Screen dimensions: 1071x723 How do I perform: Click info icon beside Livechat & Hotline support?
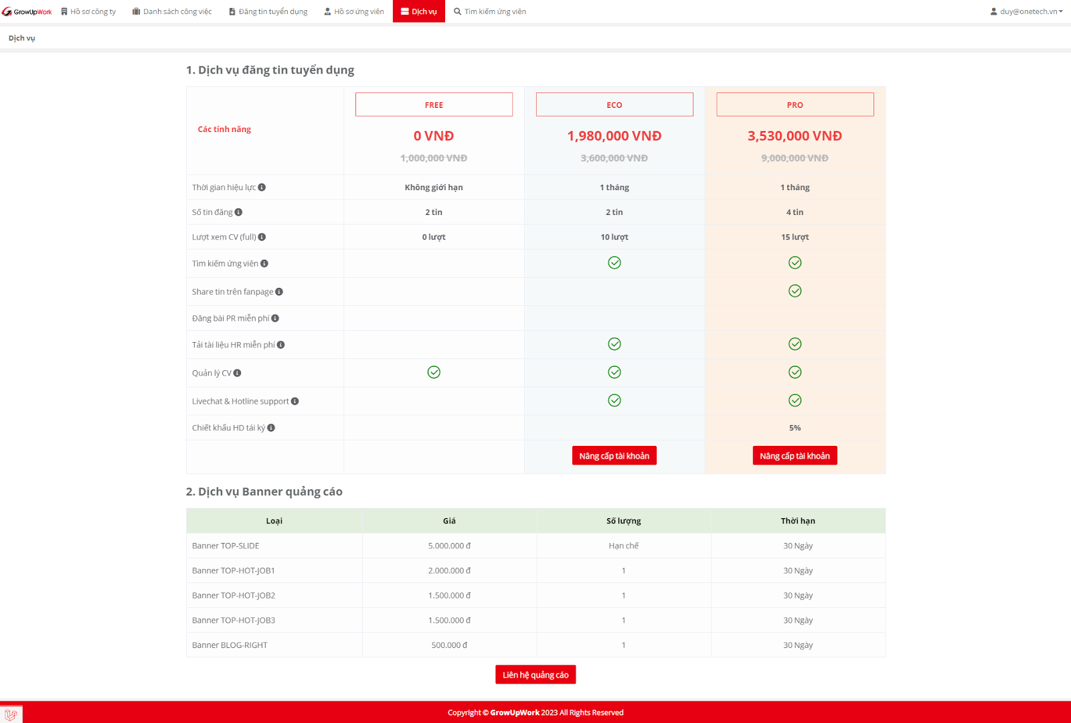click(295, 402)
